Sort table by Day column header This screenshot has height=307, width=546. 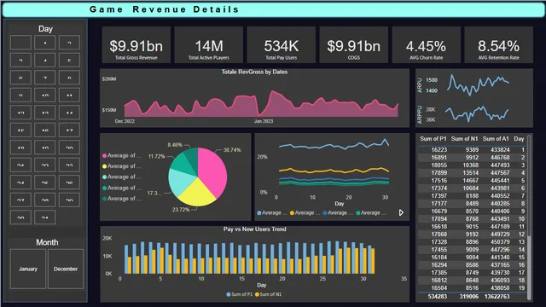click(x=519, y=138)
